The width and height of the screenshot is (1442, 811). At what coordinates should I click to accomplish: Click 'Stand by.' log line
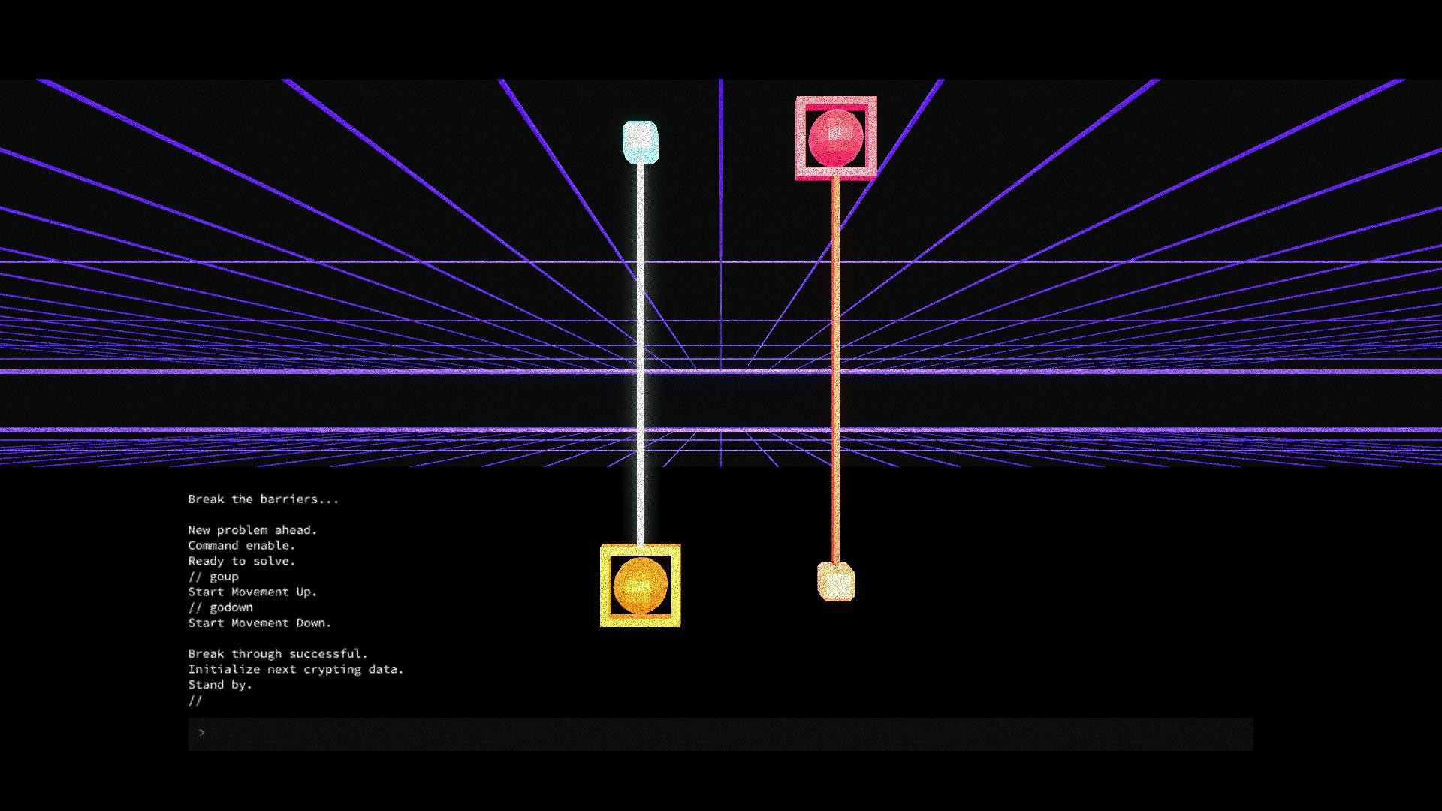coord(220,685)
